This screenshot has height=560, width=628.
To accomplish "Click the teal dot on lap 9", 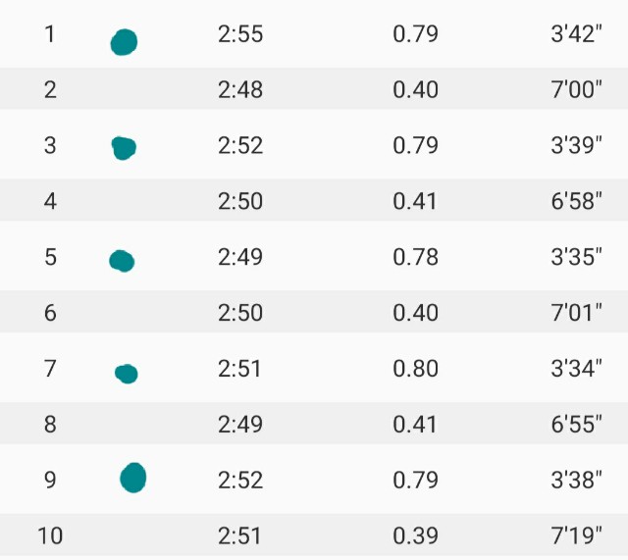I will coord(133,478).
